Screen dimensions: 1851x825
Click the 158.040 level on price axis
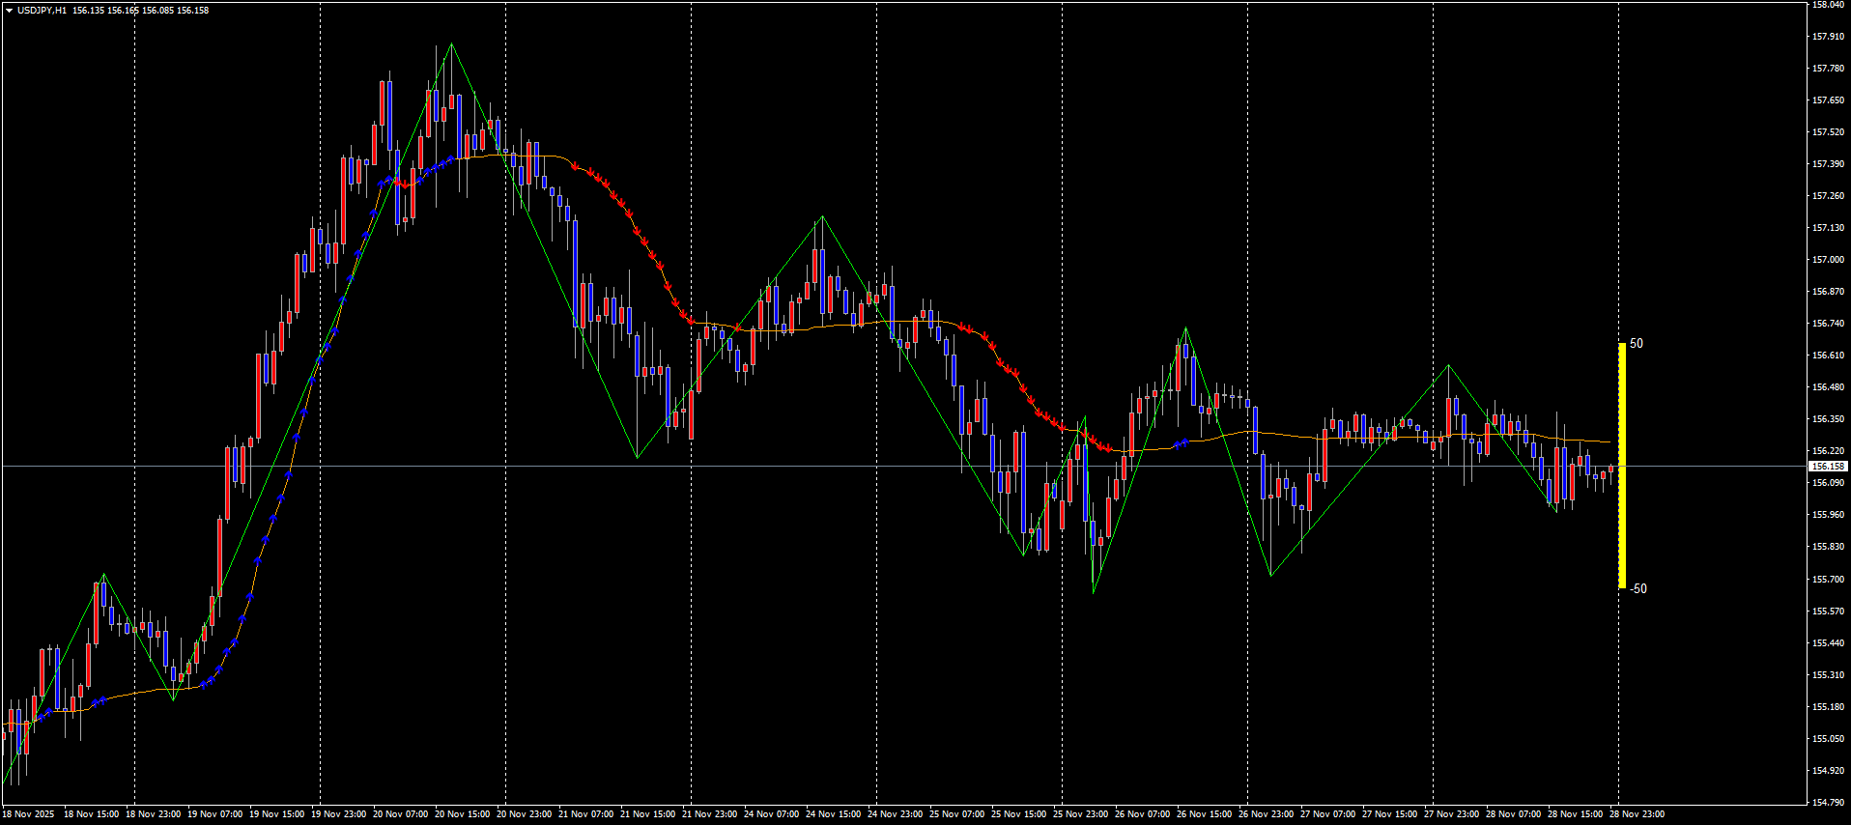coord(1828,5)
